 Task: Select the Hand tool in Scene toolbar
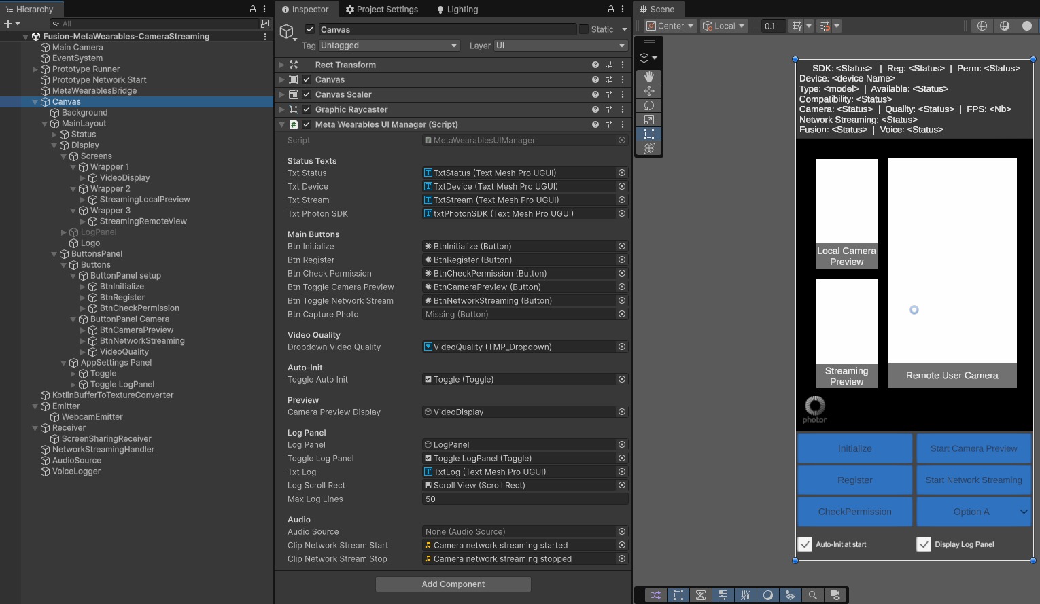point(648,77)
